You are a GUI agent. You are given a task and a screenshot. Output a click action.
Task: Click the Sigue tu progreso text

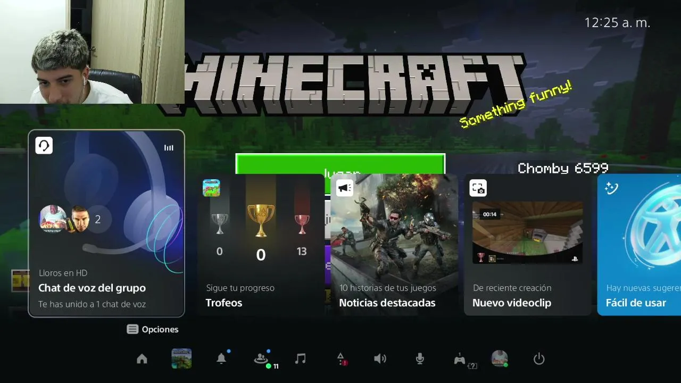tap(240, 288)
